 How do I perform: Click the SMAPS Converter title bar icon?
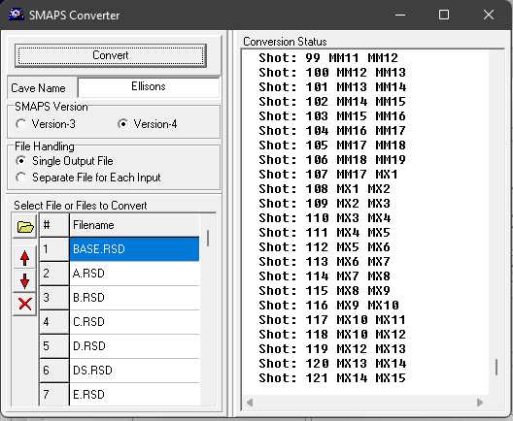point(16,15)
